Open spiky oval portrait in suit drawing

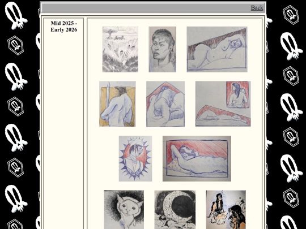[135, 158]
